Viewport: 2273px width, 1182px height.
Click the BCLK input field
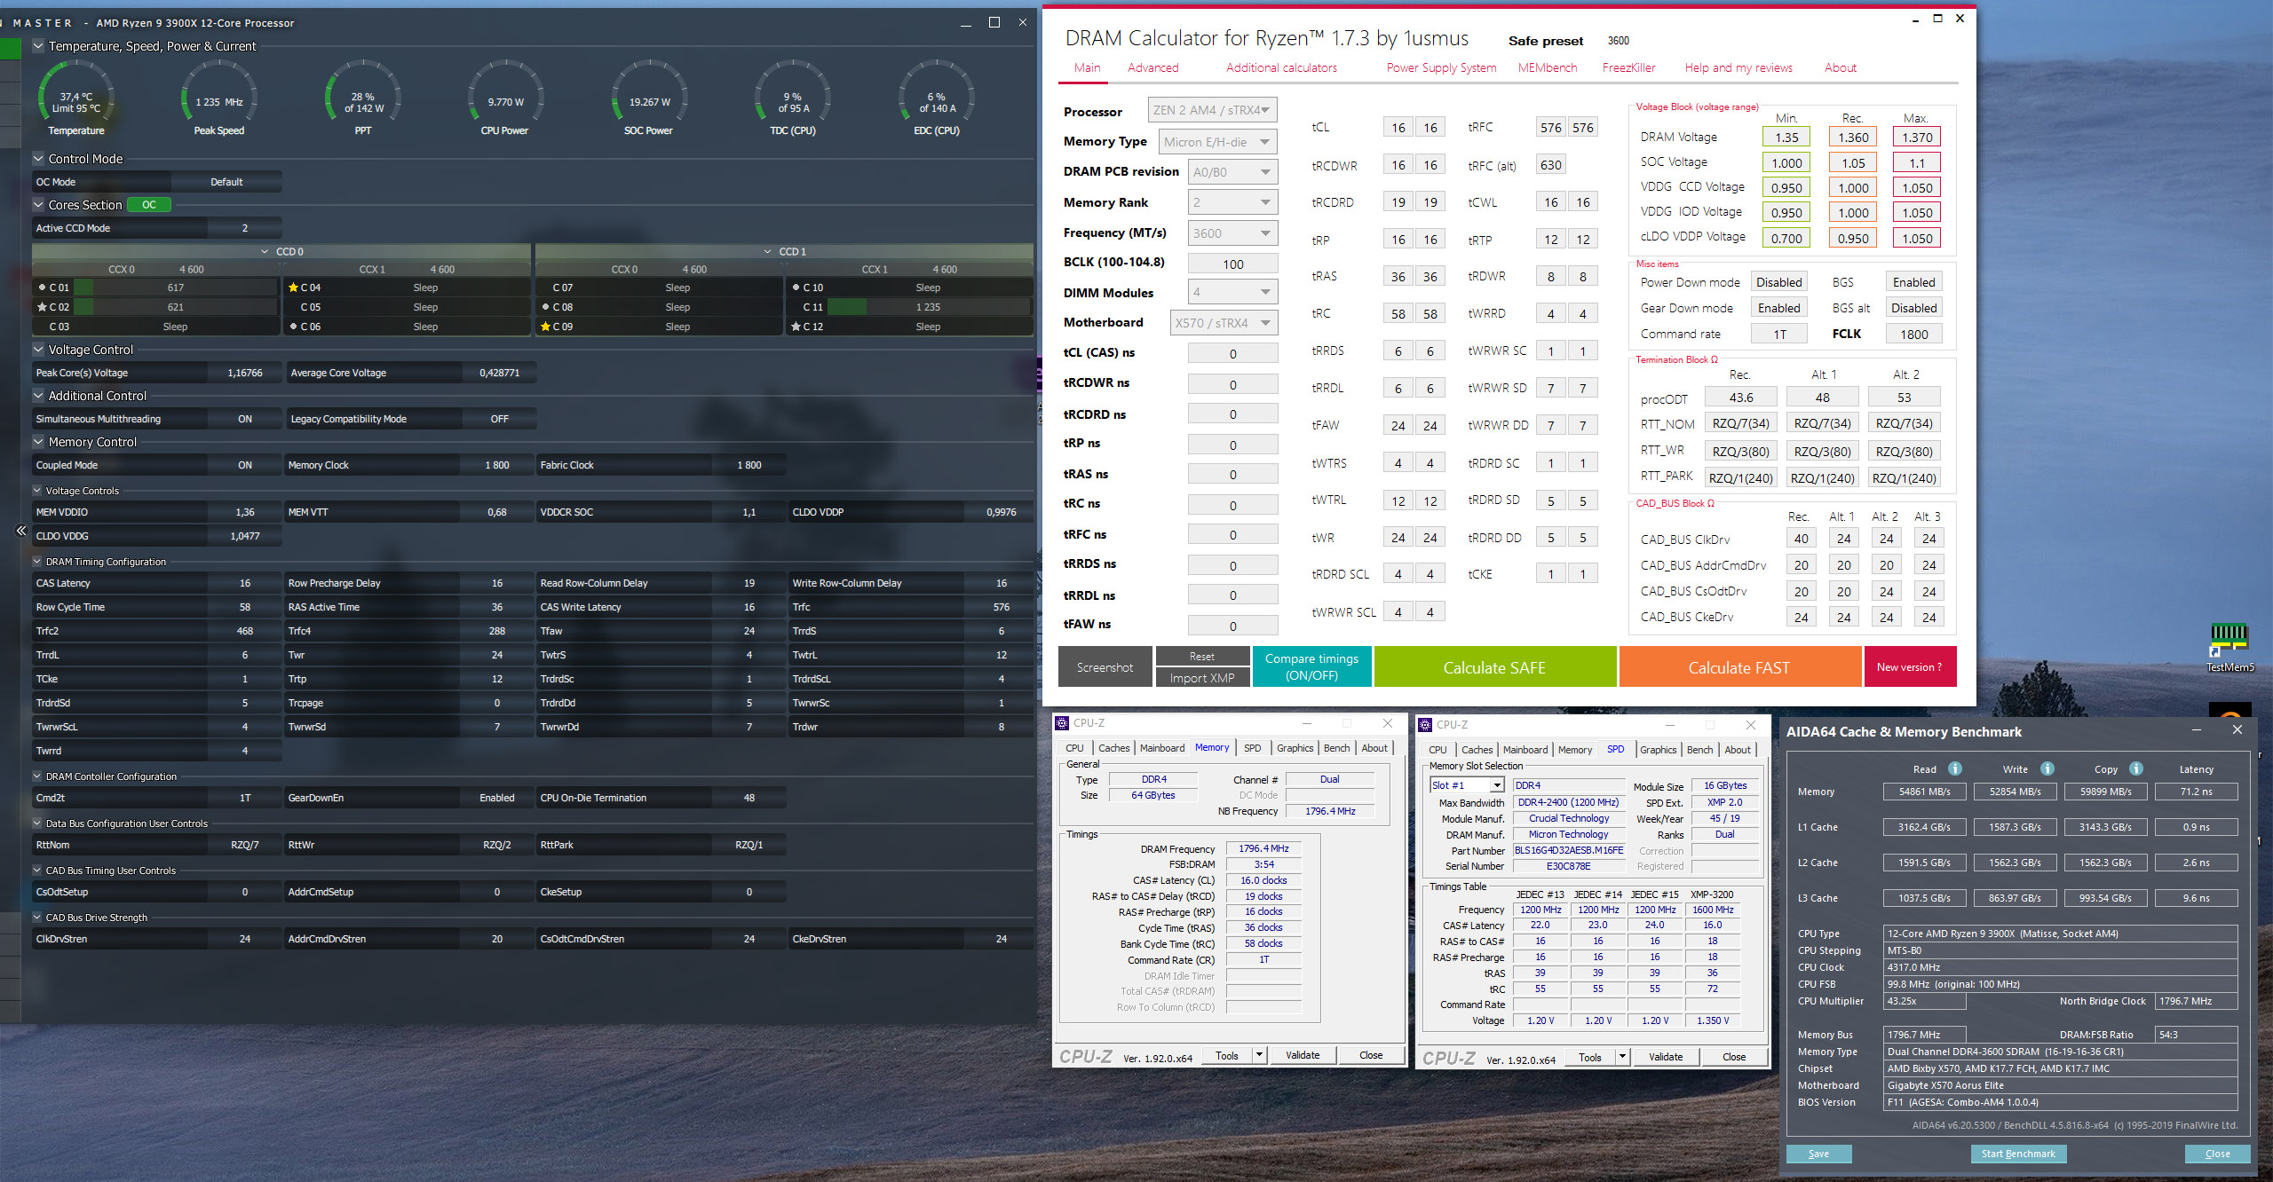point(1232,264)
